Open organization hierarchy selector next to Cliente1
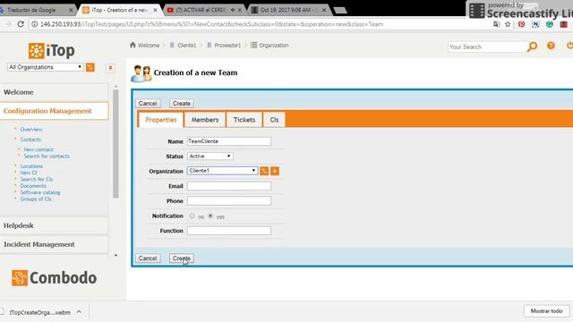The height and width of the screenshot is (322, 573). tap(264, 171)
